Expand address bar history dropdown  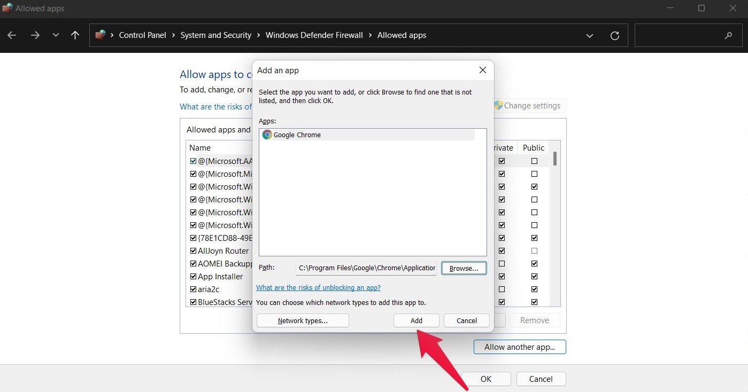pyautogui.click(x=590, y=36)
